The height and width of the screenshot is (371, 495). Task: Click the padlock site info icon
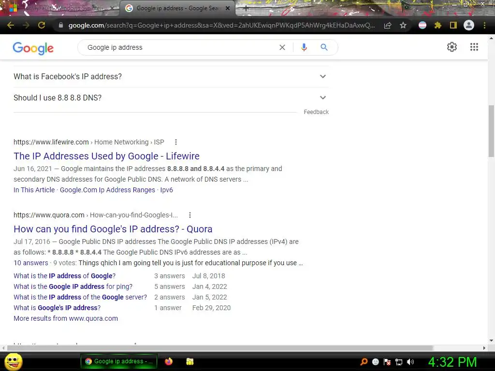tap(61, 25)
